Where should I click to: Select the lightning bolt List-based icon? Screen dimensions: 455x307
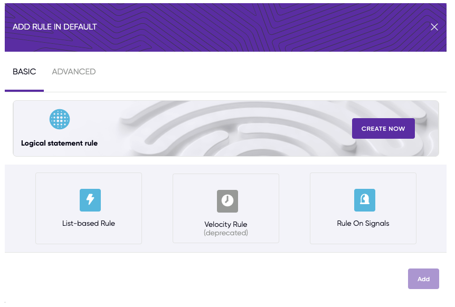point(90,200)
